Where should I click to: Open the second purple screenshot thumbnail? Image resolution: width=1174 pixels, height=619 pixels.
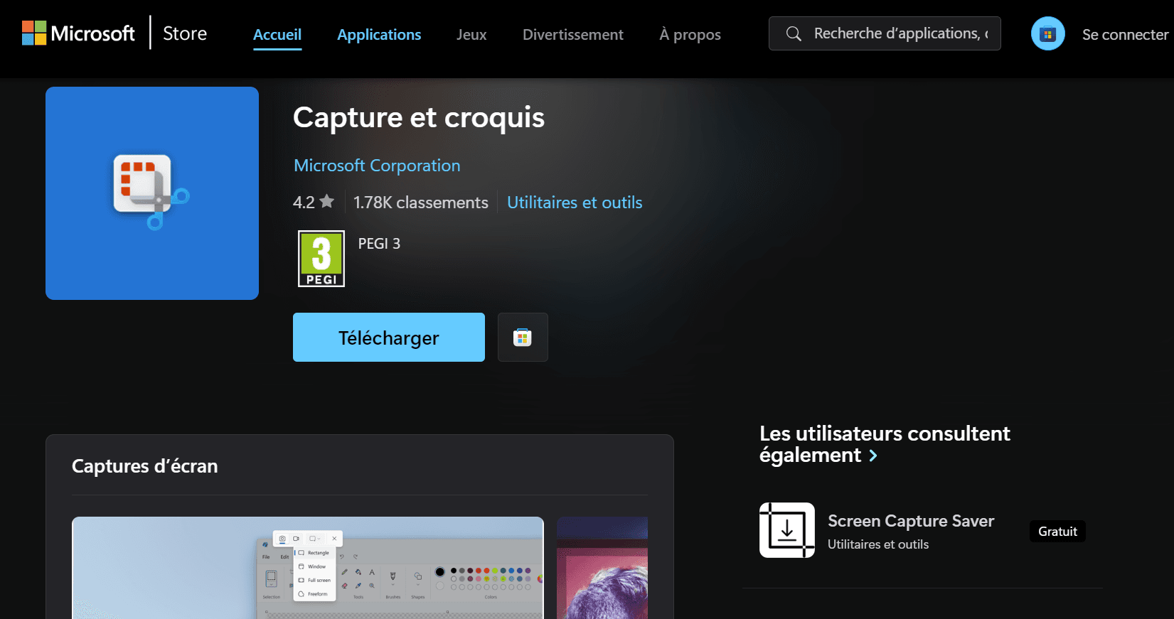tap(602, 568)
